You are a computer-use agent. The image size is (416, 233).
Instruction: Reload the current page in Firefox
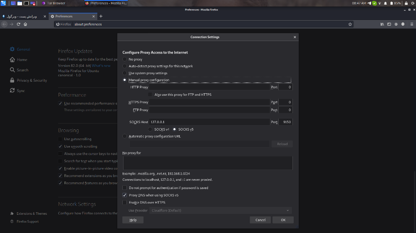[19, 24]
